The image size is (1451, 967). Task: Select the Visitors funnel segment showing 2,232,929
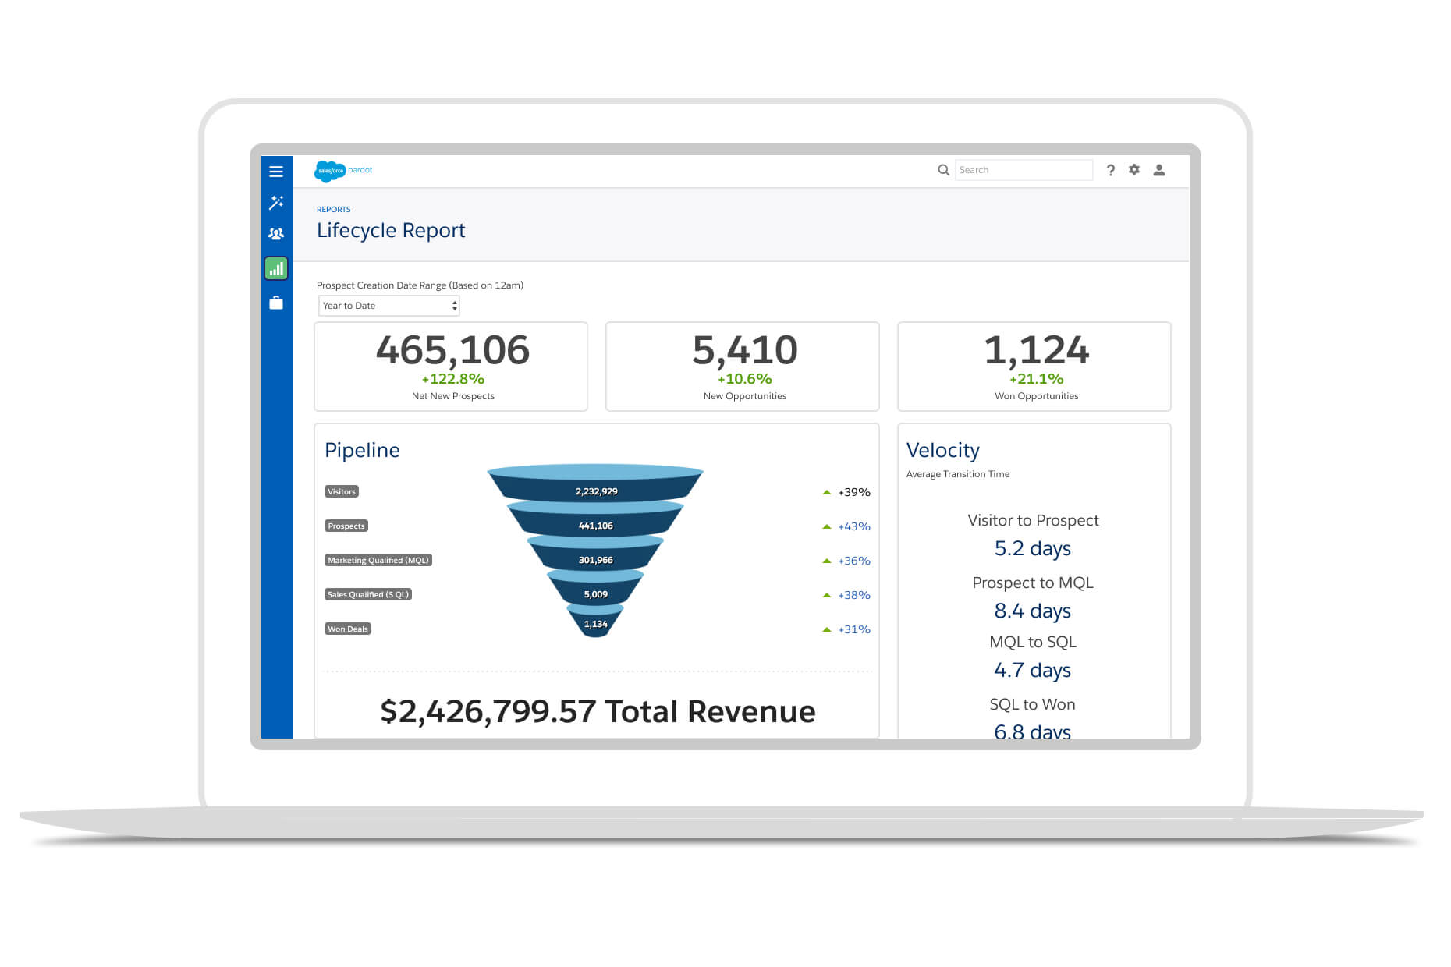click(x=595, y=491)
